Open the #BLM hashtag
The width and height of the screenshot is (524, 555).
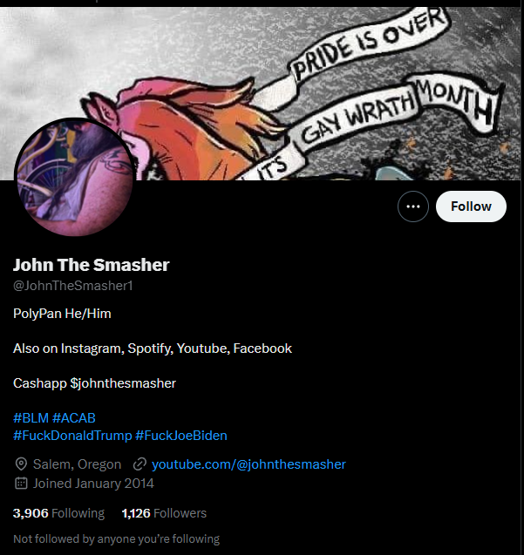coord(31,418)
